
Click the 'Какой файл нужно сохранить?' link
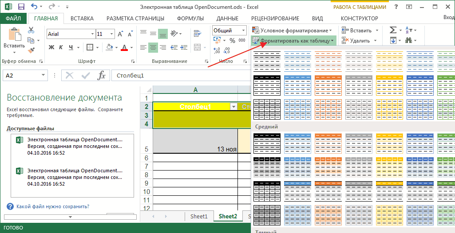click(52, 206)
